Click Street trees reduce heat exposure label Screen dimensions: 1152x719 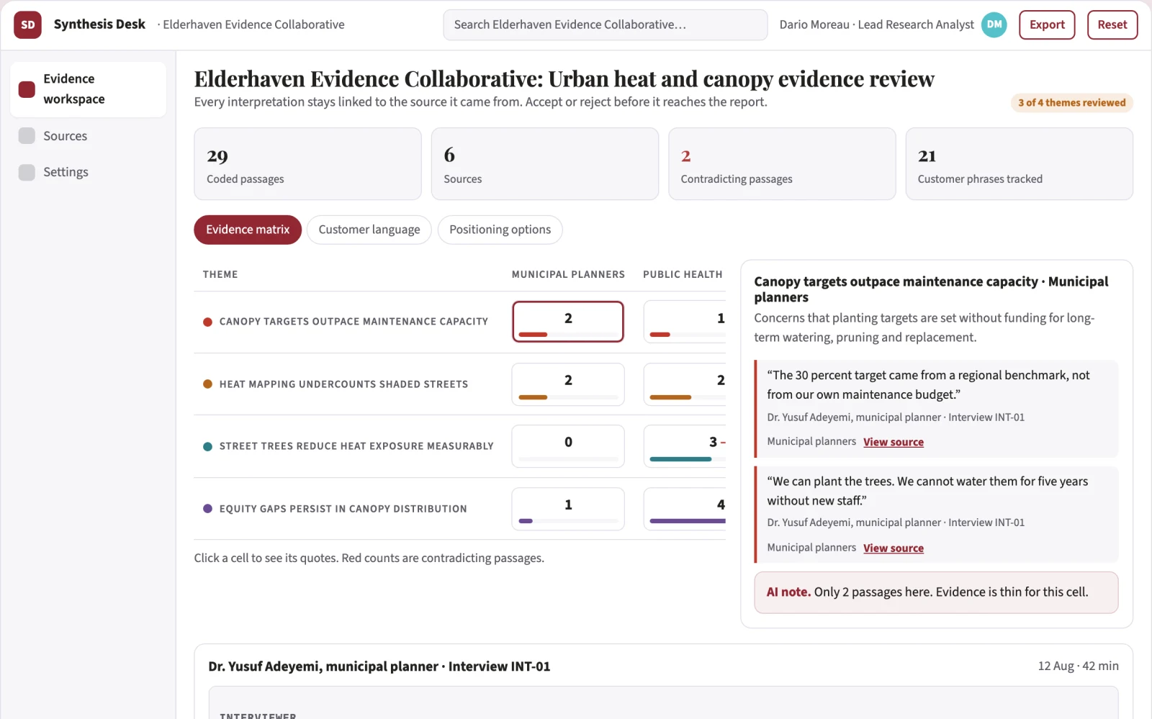(356, 446)
